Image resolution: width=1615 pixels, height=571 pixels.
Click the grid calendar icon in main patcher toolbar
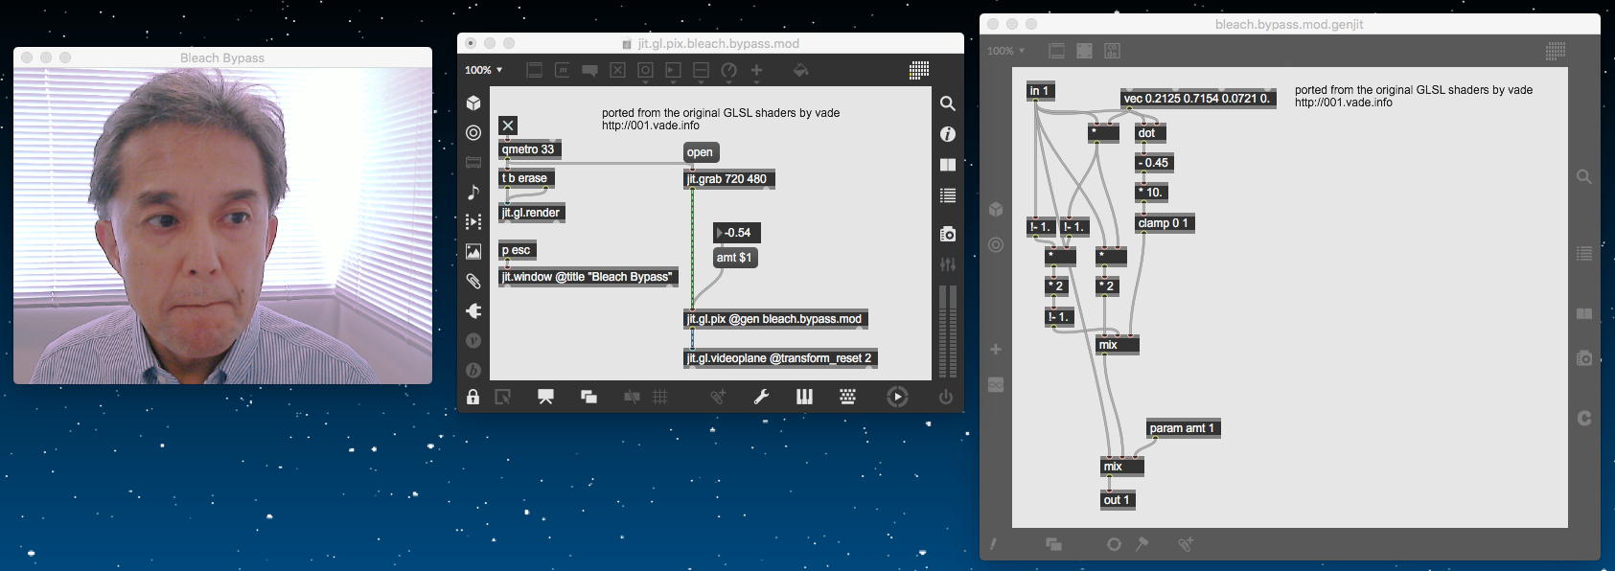pos(919,69)
